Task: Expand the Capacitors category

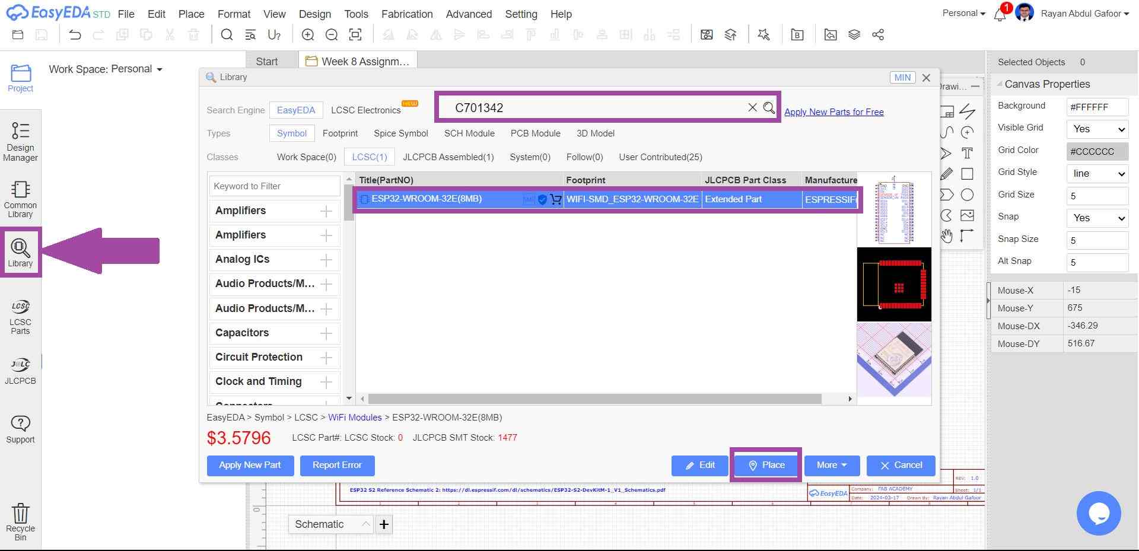Action: (x=326, y=333)
